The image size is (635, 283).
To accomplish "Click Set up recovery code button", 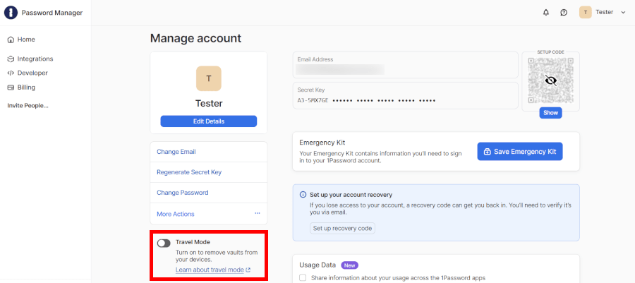I will pyautogui.click(x=343, y=229).
